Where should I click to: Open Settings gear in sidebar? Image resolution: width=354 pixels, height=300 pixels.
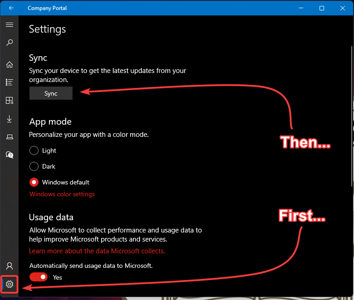click(x=10, y=284)
